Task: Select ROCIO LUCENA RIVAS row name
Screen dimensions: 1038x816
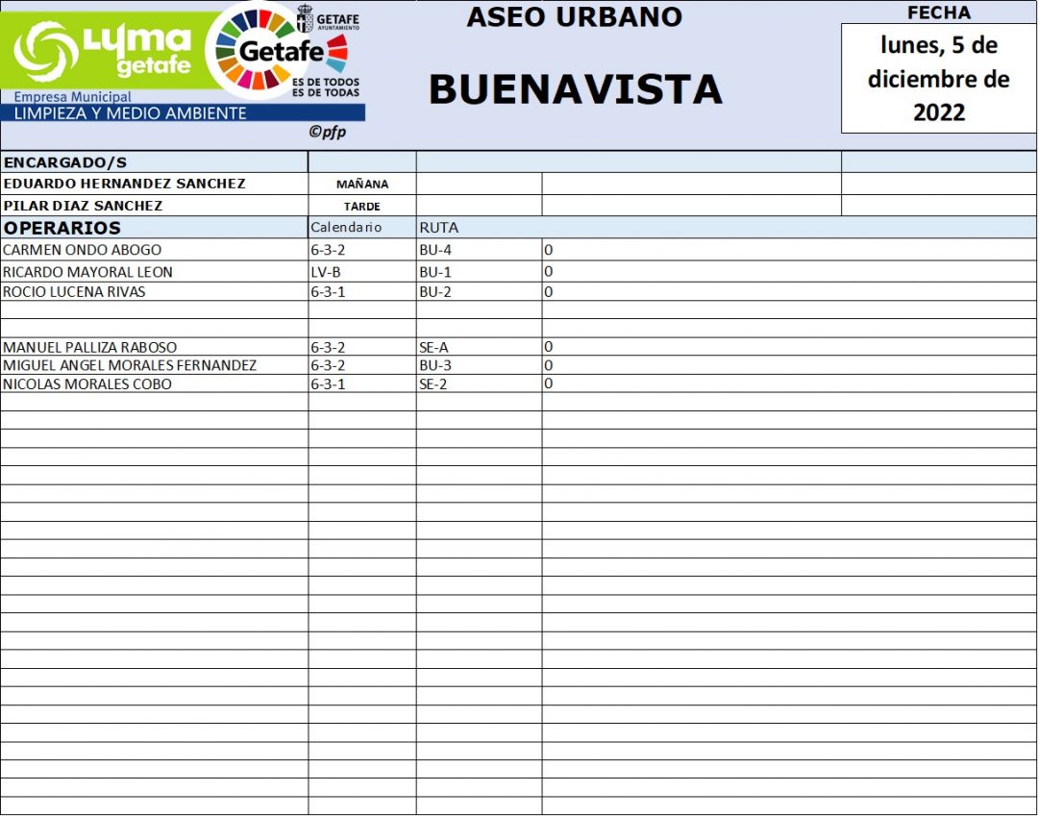Action: point(74,291)
